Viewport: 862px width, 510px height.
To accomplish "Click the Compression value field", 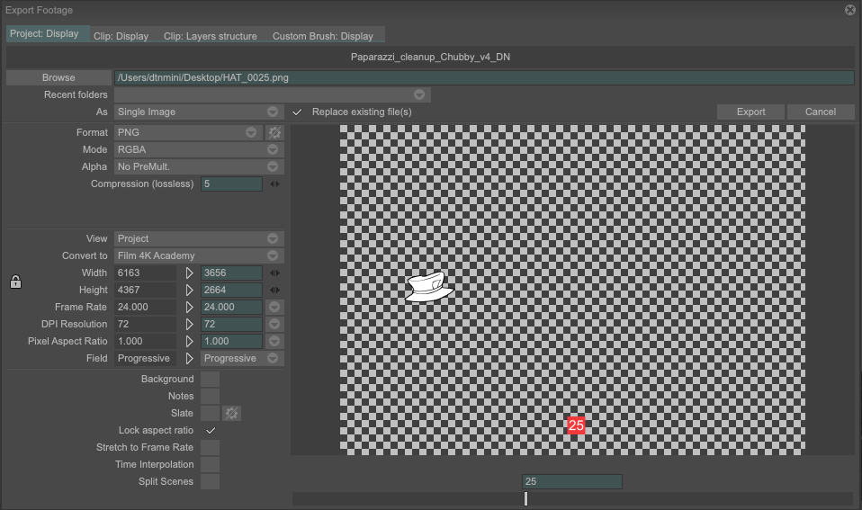I will 232,184.
